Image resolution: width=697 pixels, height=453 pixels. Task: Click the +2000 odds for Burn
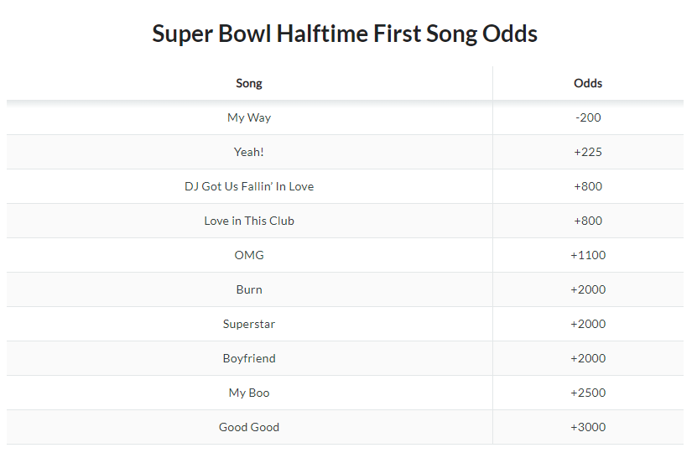point(588,289)
